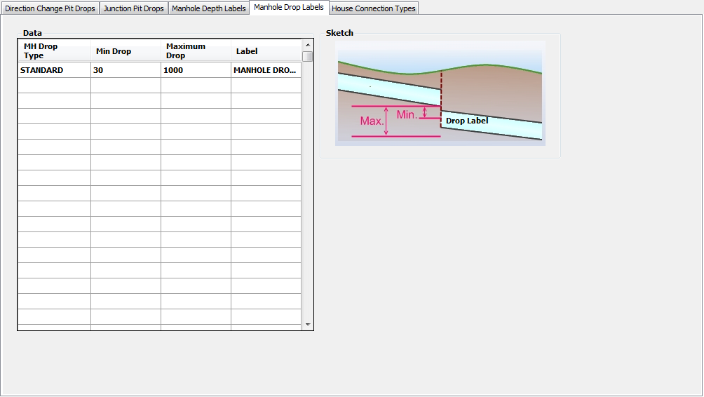The width and height of the screenshot is (704, 397).
Task: Click the manhole drop sketch image
Action: point(440,93)
